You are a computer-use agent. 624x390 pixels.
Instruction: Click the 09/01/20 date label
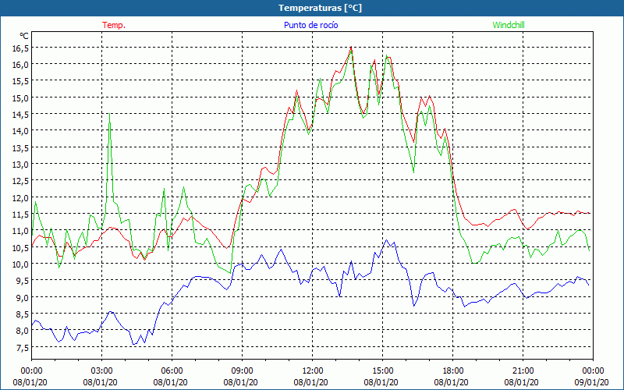[593, 382]
